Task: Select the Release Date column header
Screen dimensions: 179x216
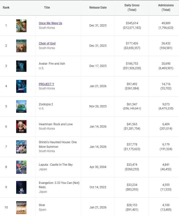Action: [98, 8]
